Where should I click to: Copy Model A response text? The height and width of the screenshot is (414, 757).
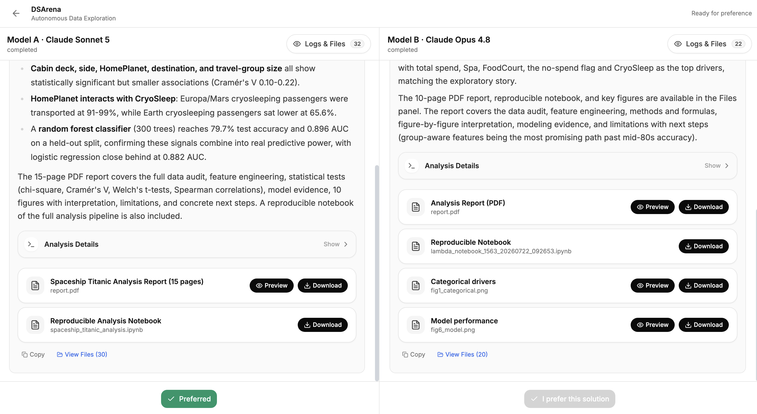(33, 354)
